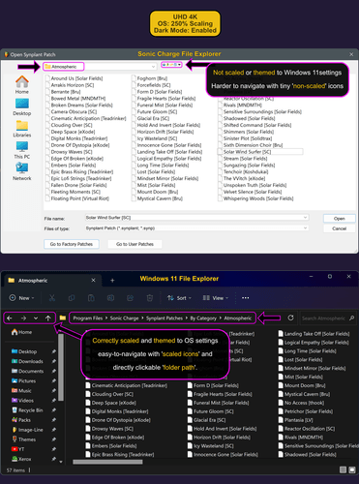Go forward with the right arrow in Explorer

(x=23, y=318)
